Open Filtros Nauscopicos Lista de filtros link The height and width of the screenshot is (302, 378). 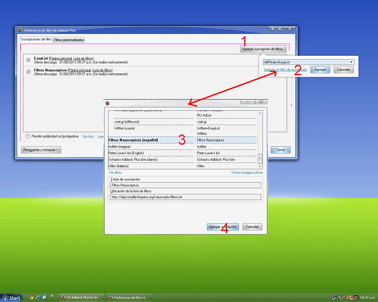[102, 70]
